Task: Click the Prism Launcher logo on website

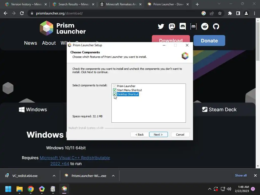Action: tap(63, 28)
